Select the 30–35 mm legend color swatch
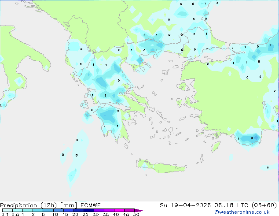Viewport: 279px width, 216px height. (x=99, y=210)
